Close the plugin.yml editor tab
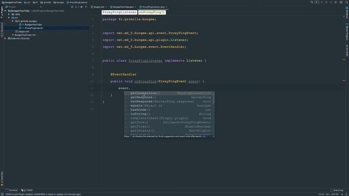 (106, 7)
